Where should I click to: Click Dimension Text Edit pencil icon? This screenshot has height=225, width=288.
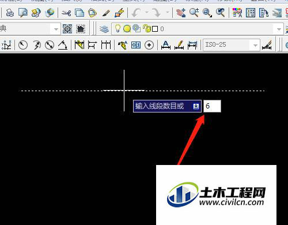(179, 45)
